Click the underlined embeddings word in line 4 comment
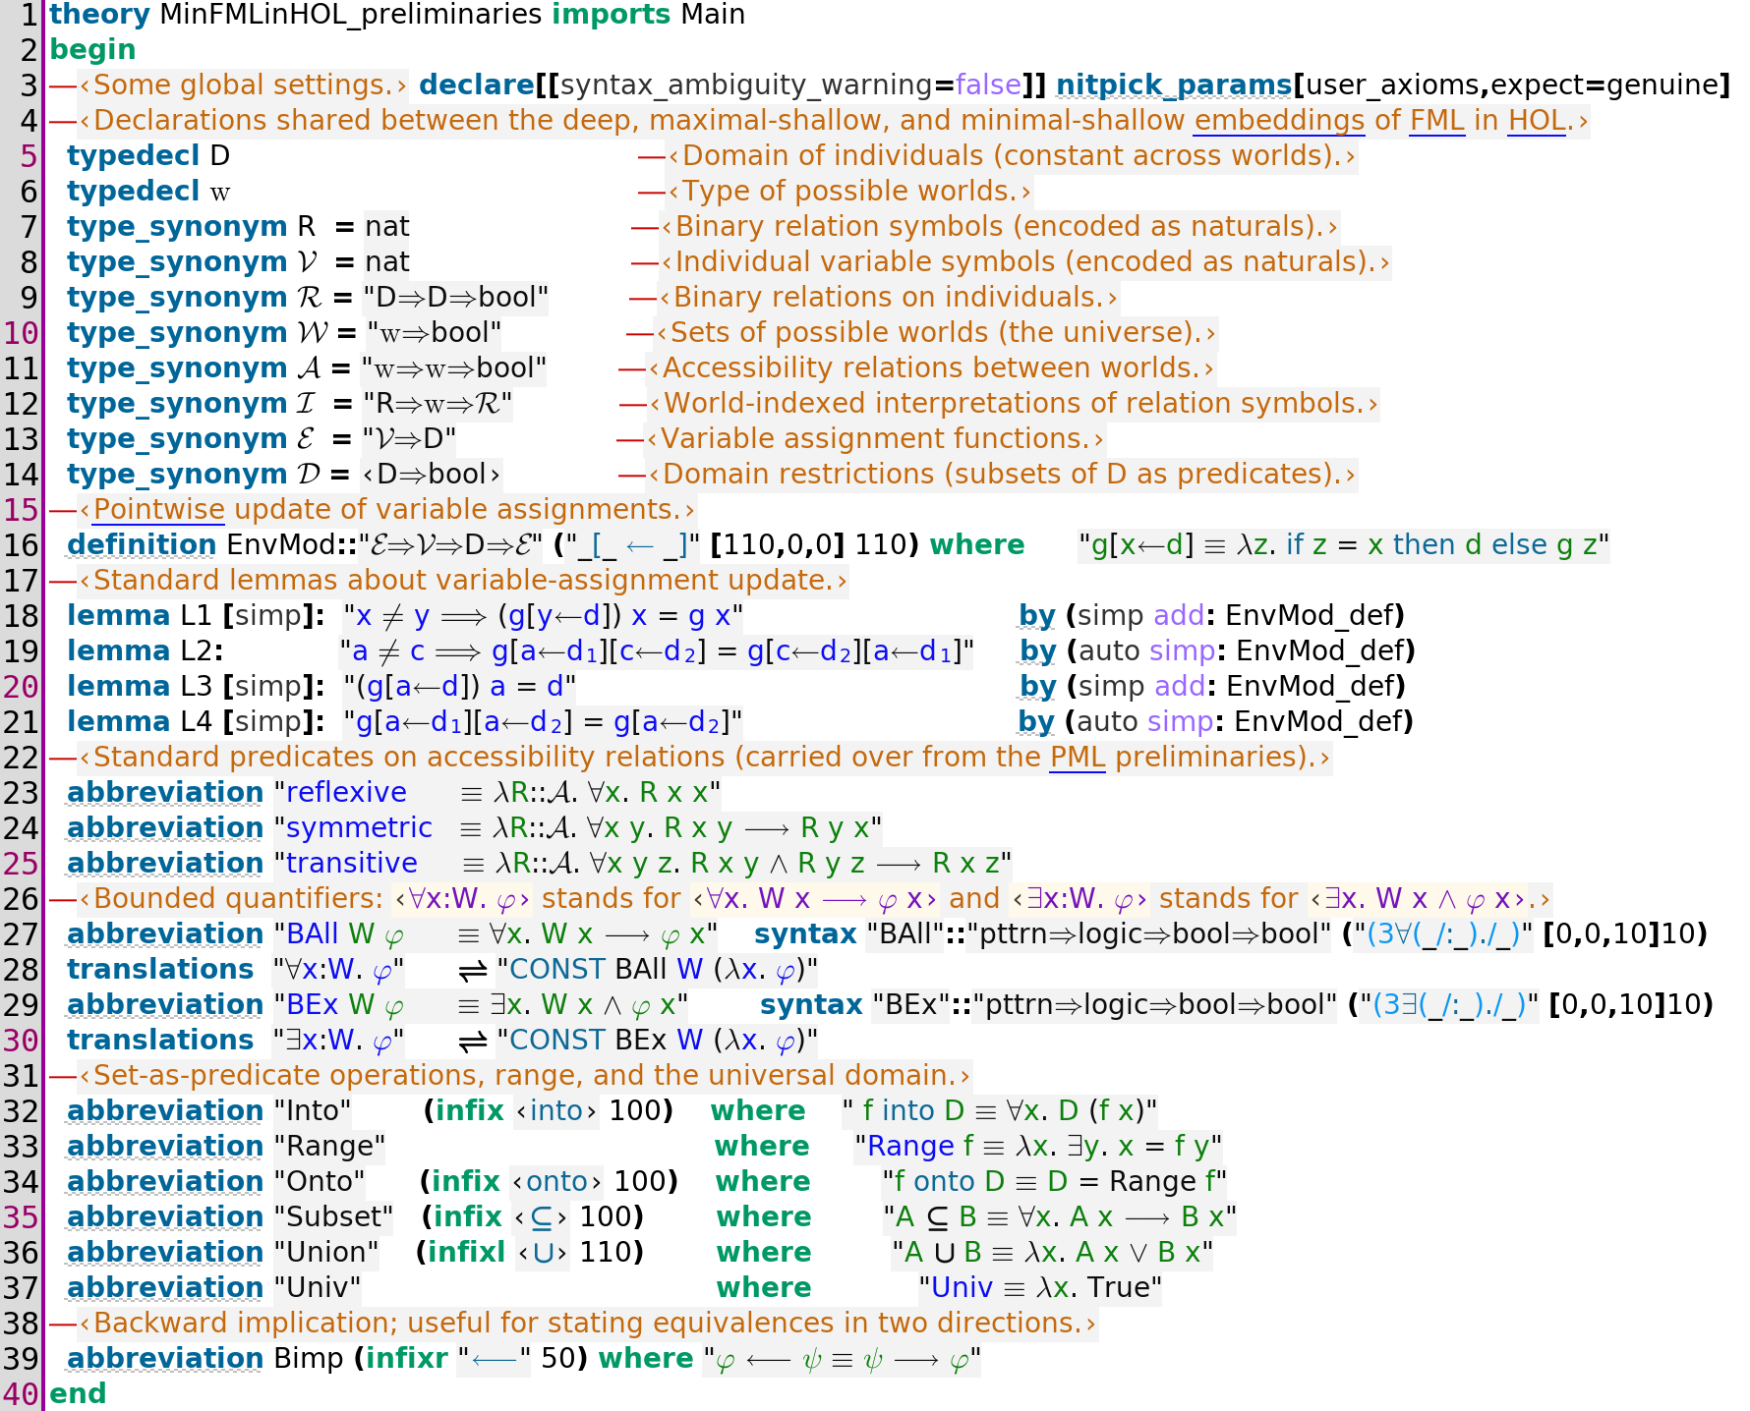Image resolution: width=1750 pixels, height=1411 pixels. [x=1279, y=121]
